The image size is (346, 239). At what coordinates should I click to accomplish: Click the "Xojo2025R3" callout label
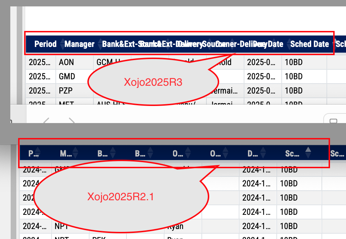pyautogui.click(x=153, y=83)
